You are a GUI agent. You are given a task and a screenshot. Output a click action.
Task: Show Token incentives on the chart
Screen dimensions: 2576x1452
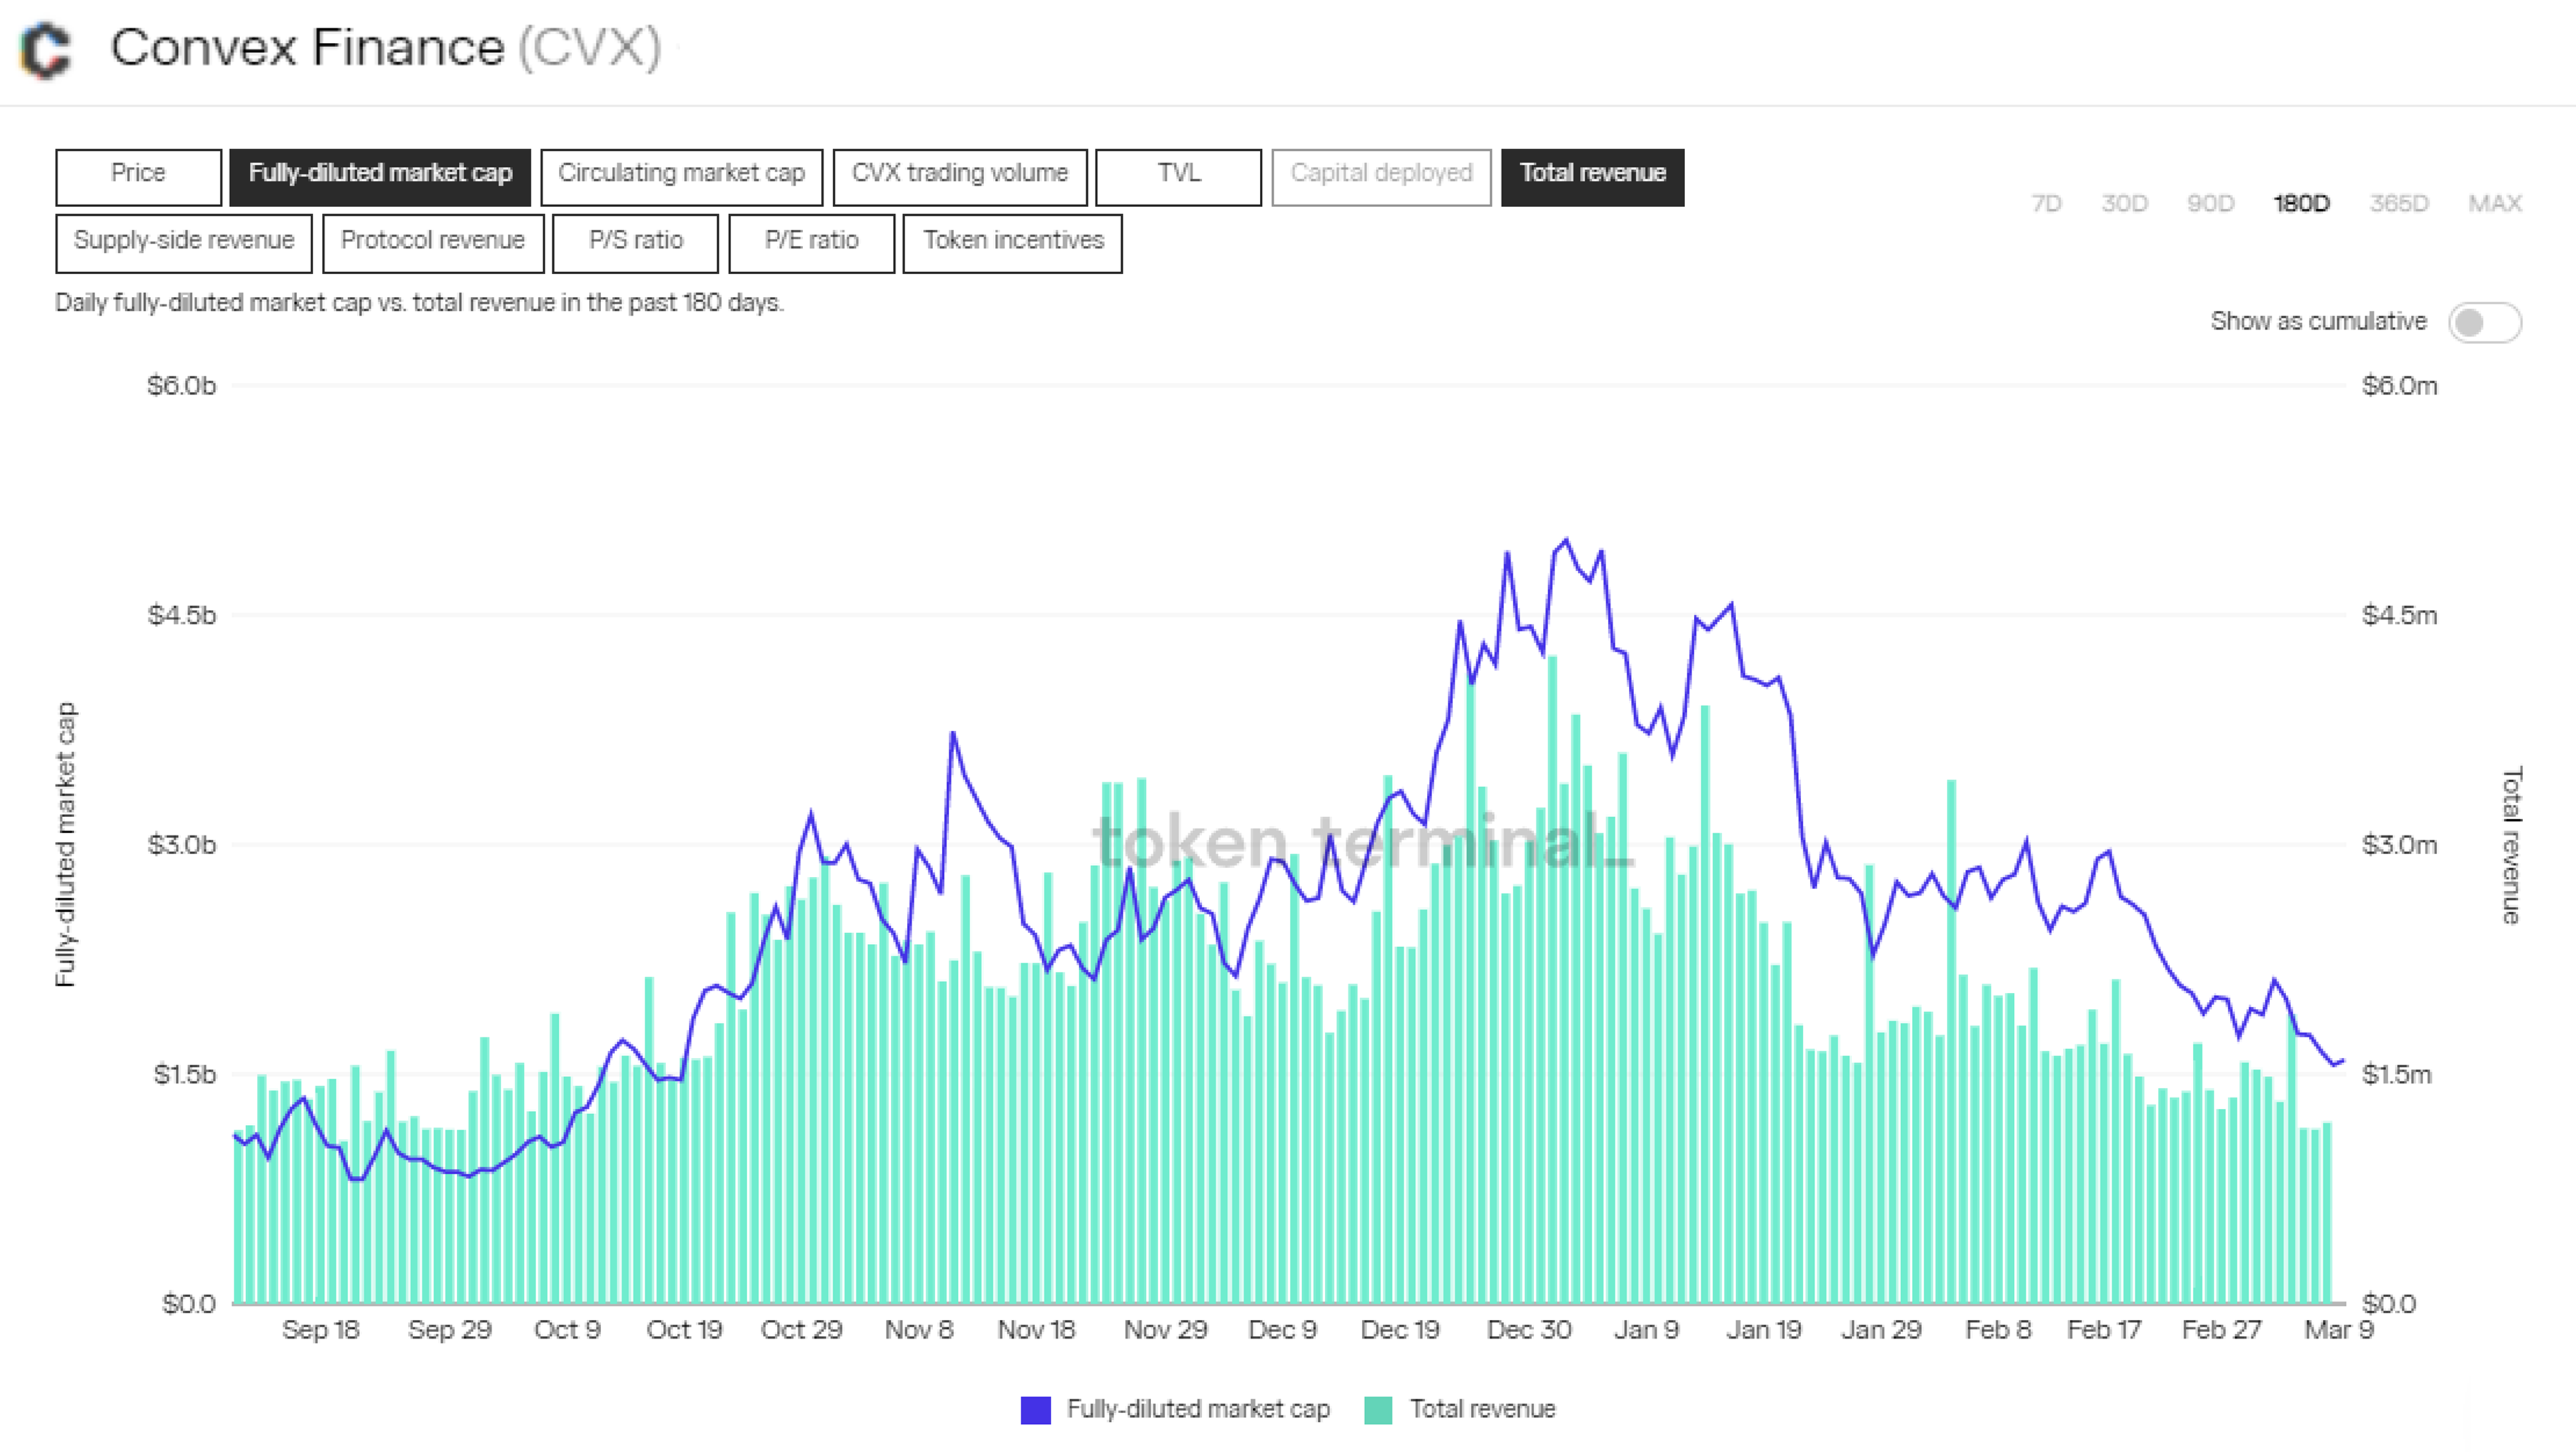tap(1012, 243)
